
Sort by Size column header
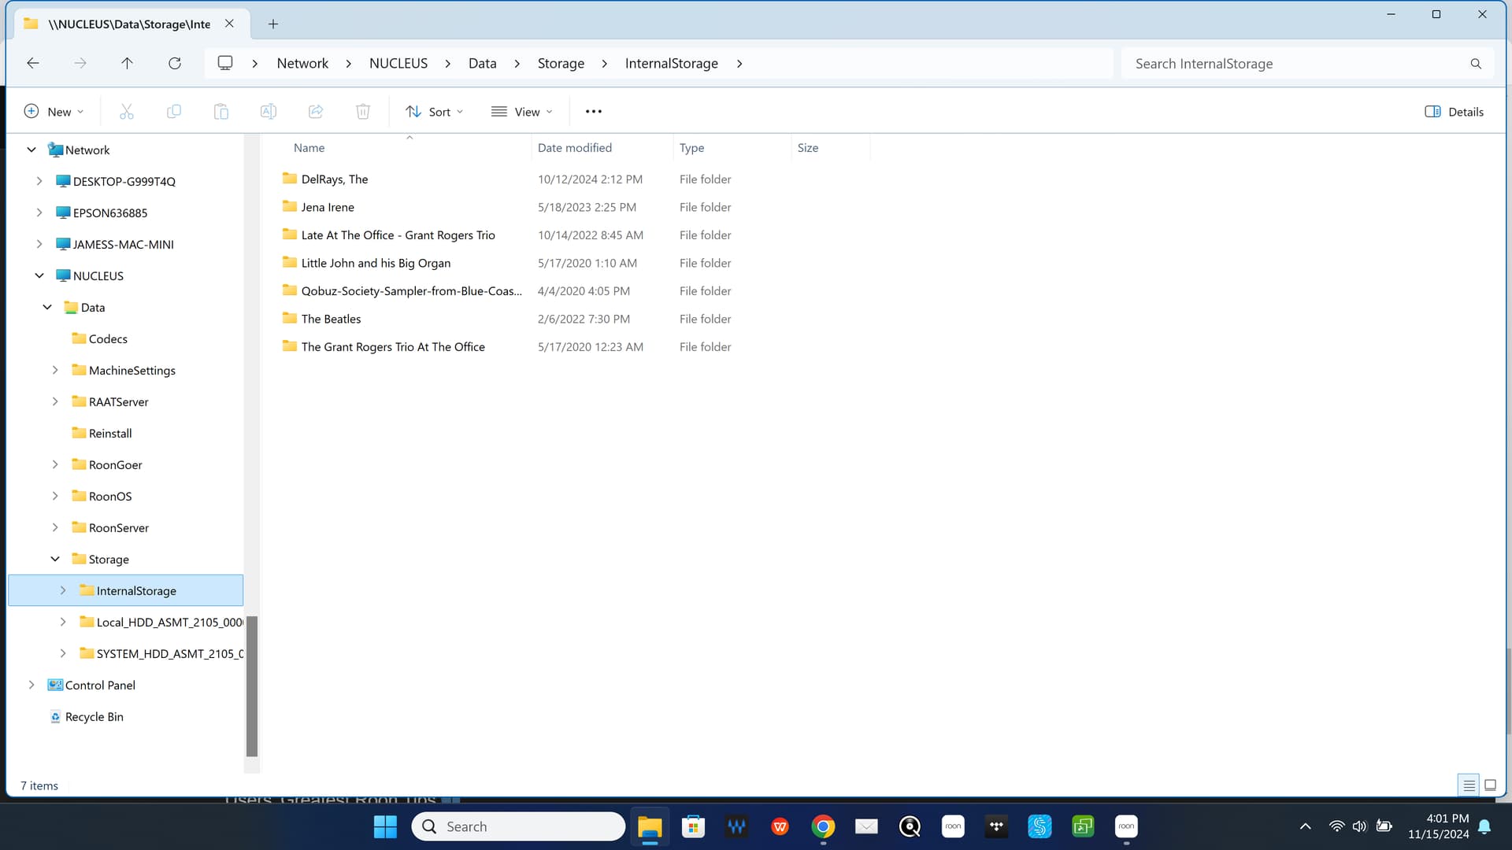point(832,147)
